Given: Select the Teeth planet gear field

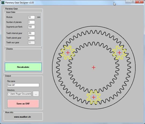Looking at the screenshot, I should pos(31,38).
